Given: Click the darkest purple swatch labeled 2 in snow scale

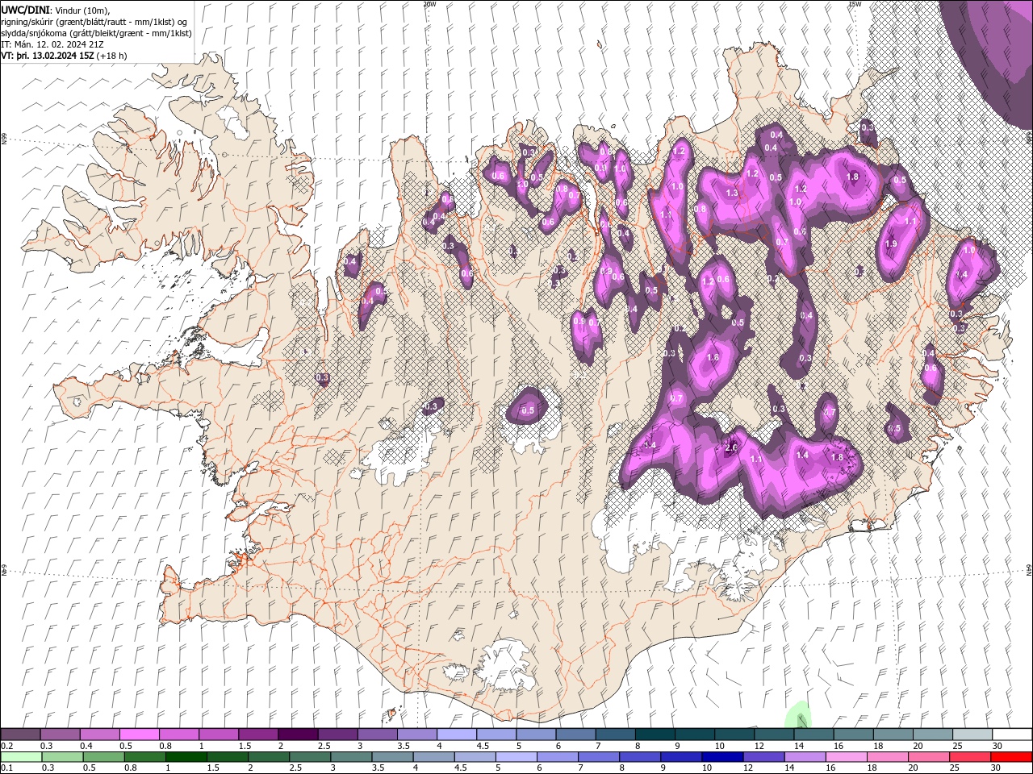Looking at the screenshot, I should click(298, 734).
